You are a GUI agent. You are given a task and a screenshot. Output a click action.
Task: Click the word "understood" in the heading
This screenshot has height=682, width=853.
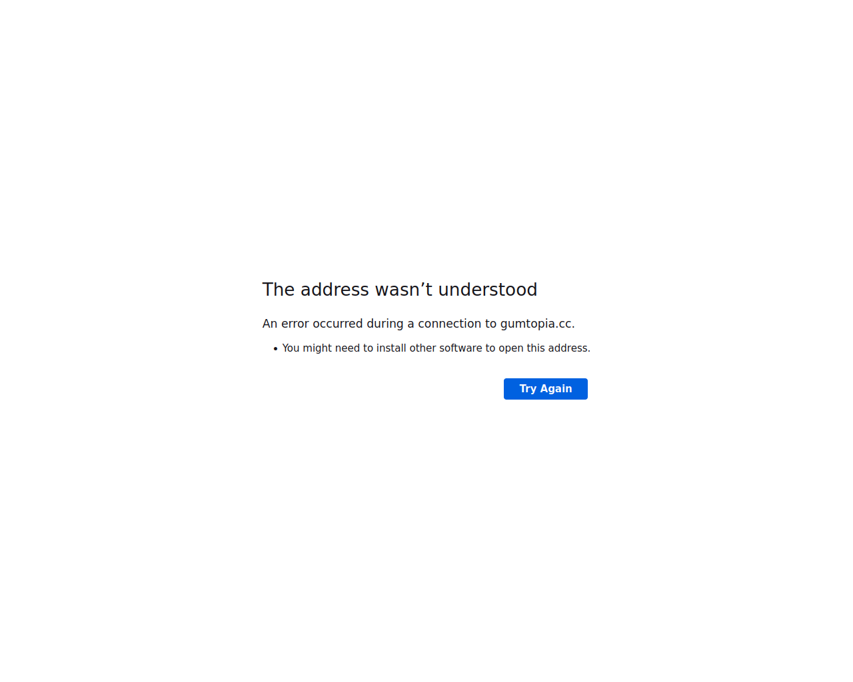click(488, 290)
